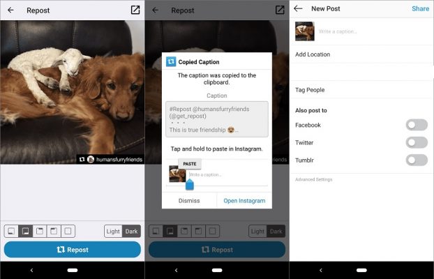This screenshot has height=279, width=434.
Task: Choose Light theme on the left Repost screen
Action: [113, 232]
